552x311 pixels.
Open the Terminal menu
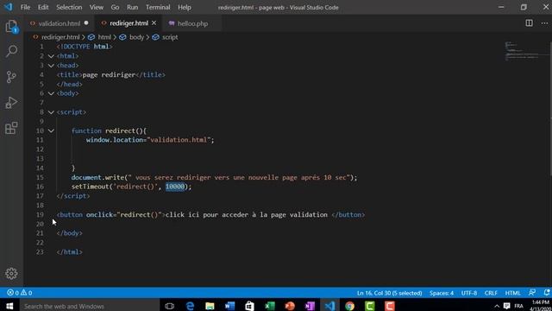158,7
